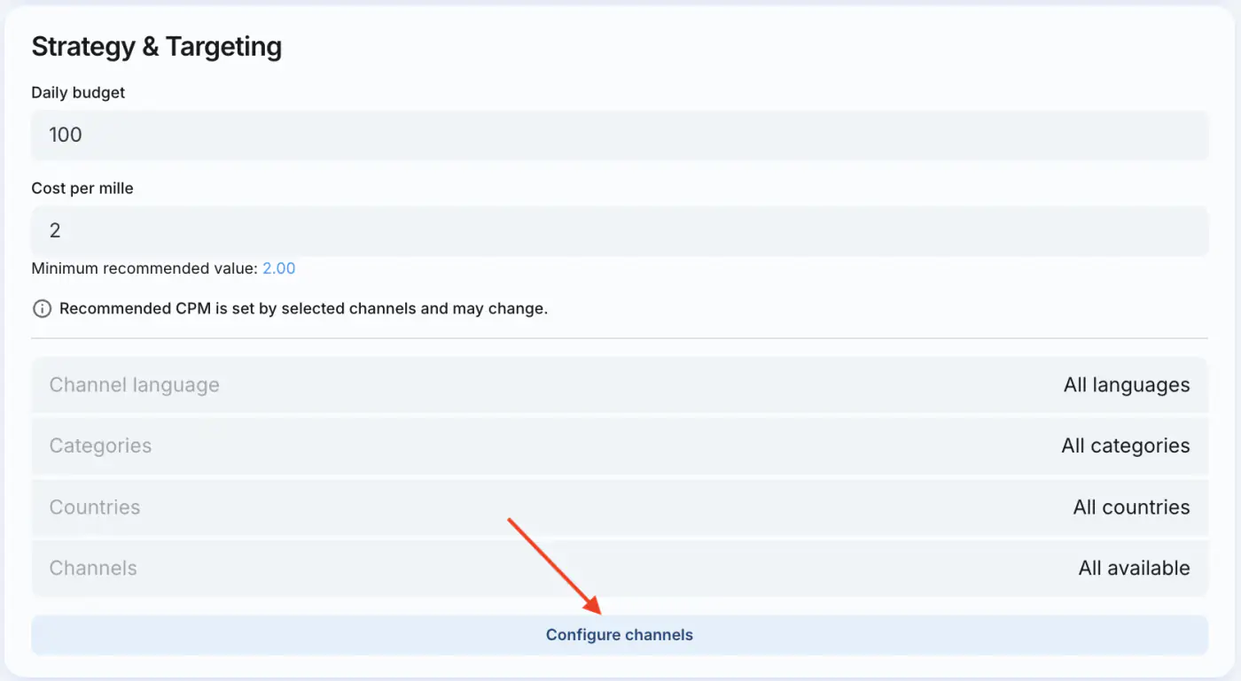The width and height of the screenshot is (1241, 681).
Task: Click the Minimum recommended value text
Action: tap(144, 268)
